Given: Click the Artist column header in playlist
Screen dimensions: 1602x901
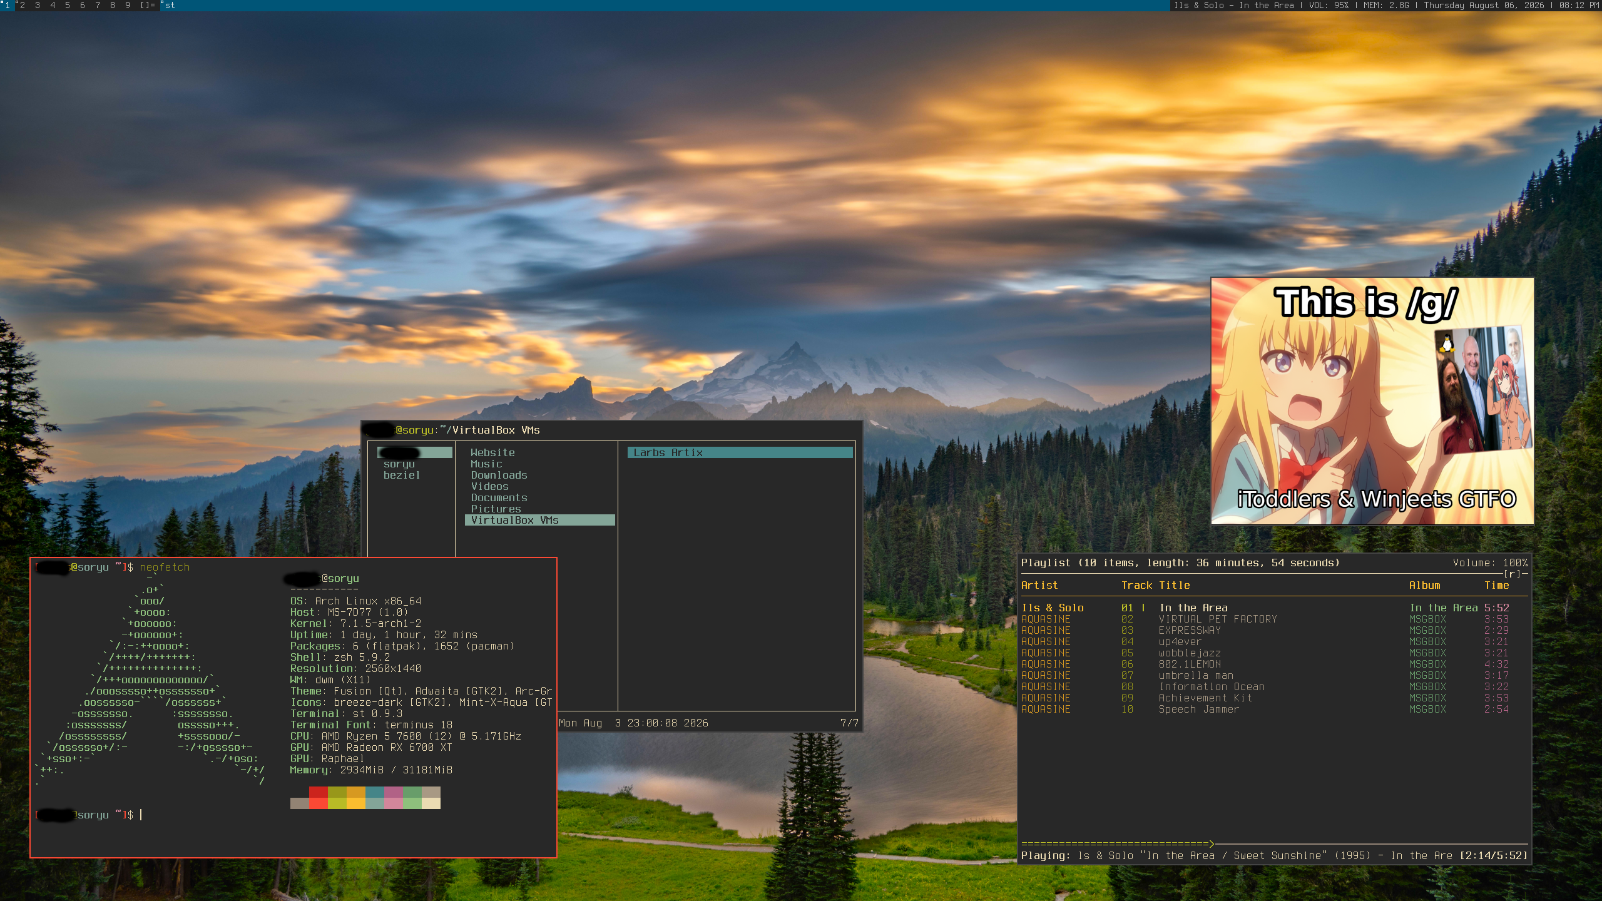Looking at the screenshot, I should [x=1039, y=585].
